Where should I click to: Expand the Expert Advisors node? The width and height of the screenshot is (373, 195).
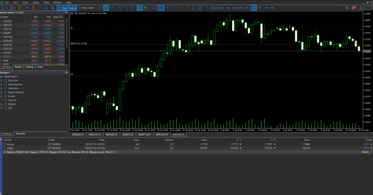(x=2, y=92)
